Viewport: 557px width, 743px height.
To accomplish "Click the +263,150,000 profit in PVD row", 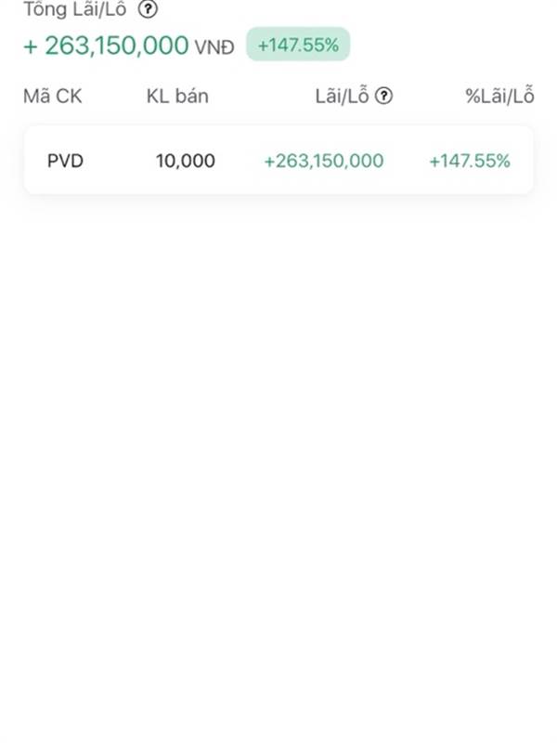I will point(324,161).
